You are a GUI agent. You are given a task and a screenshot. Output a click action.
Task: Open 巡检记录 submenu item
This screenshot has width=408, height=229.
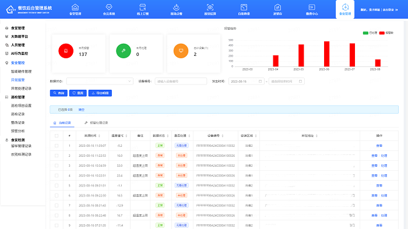coord(17,114)
